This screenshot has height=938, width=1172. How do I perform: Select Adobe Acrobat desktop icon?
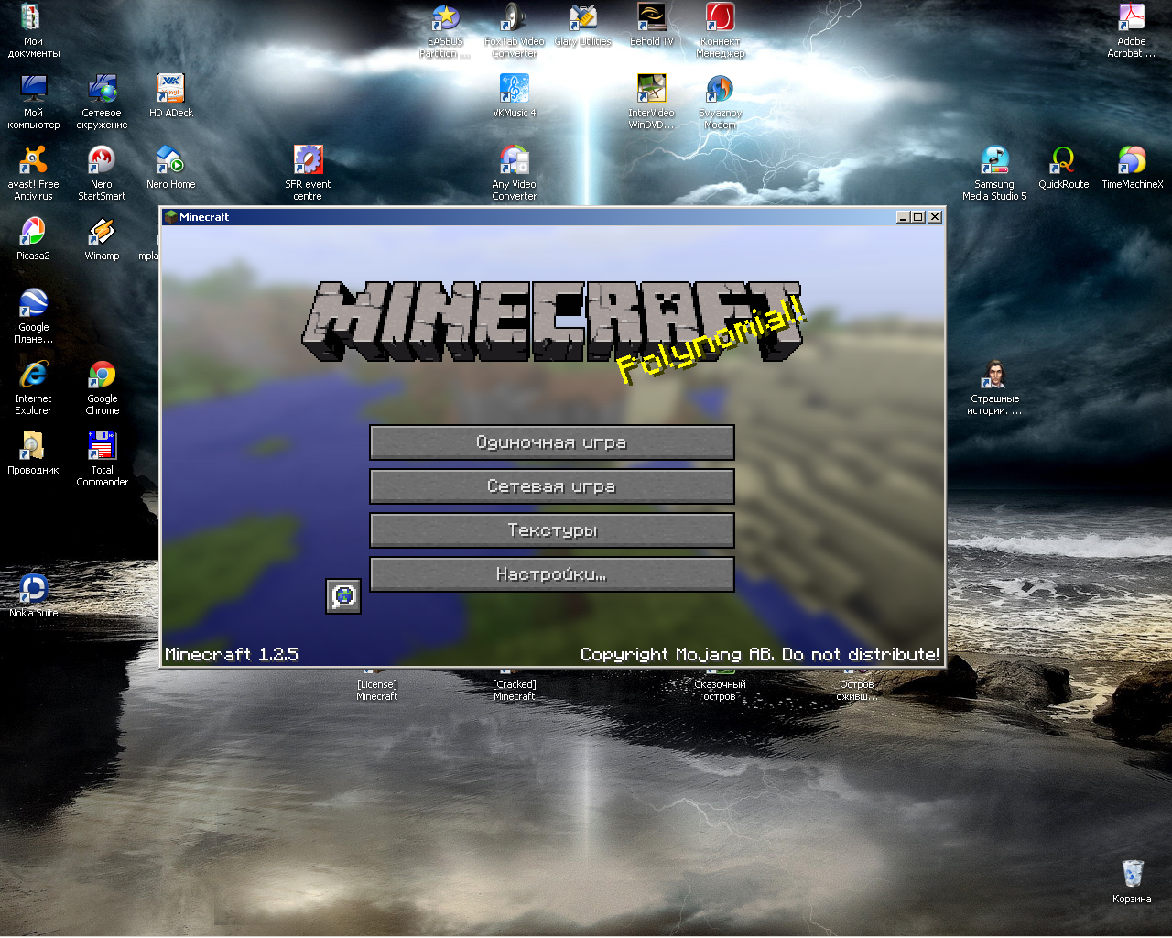[1132, 30]
